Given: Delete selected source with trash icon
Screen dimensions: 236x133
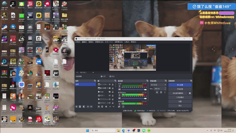Looking at the screenshot, I should (x=102, y=106).
